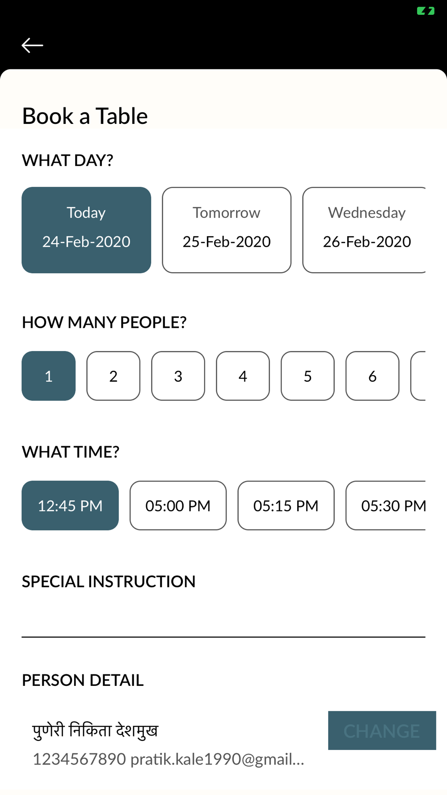This screenshot has height=795, width=447.
Task: Choose 2 people
Action: coord(114,376)
